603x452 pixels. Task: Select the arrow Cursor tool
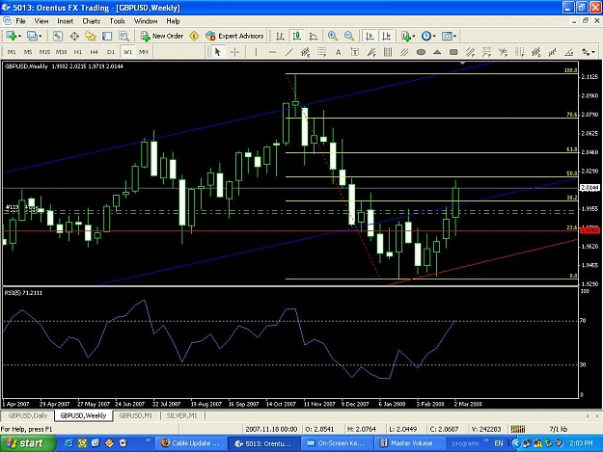point(218,52)
